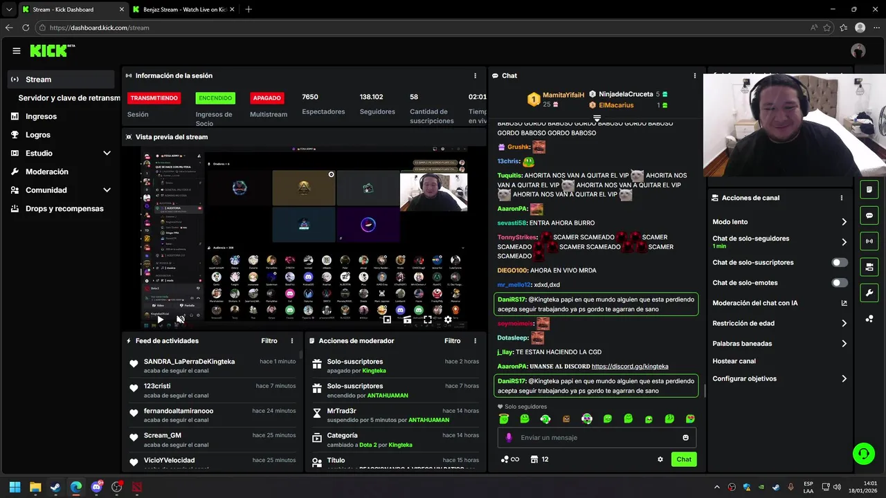
Task: Toggle Chat de solo-suscriptores switch
Action: point(840,263)
